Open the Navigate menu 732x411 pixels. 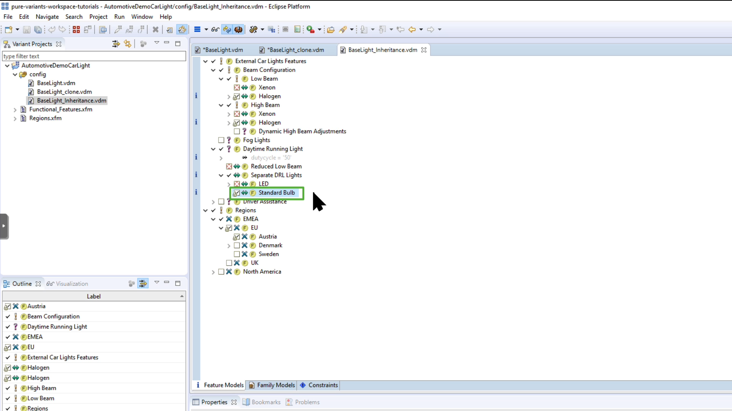tap(47, 17)
